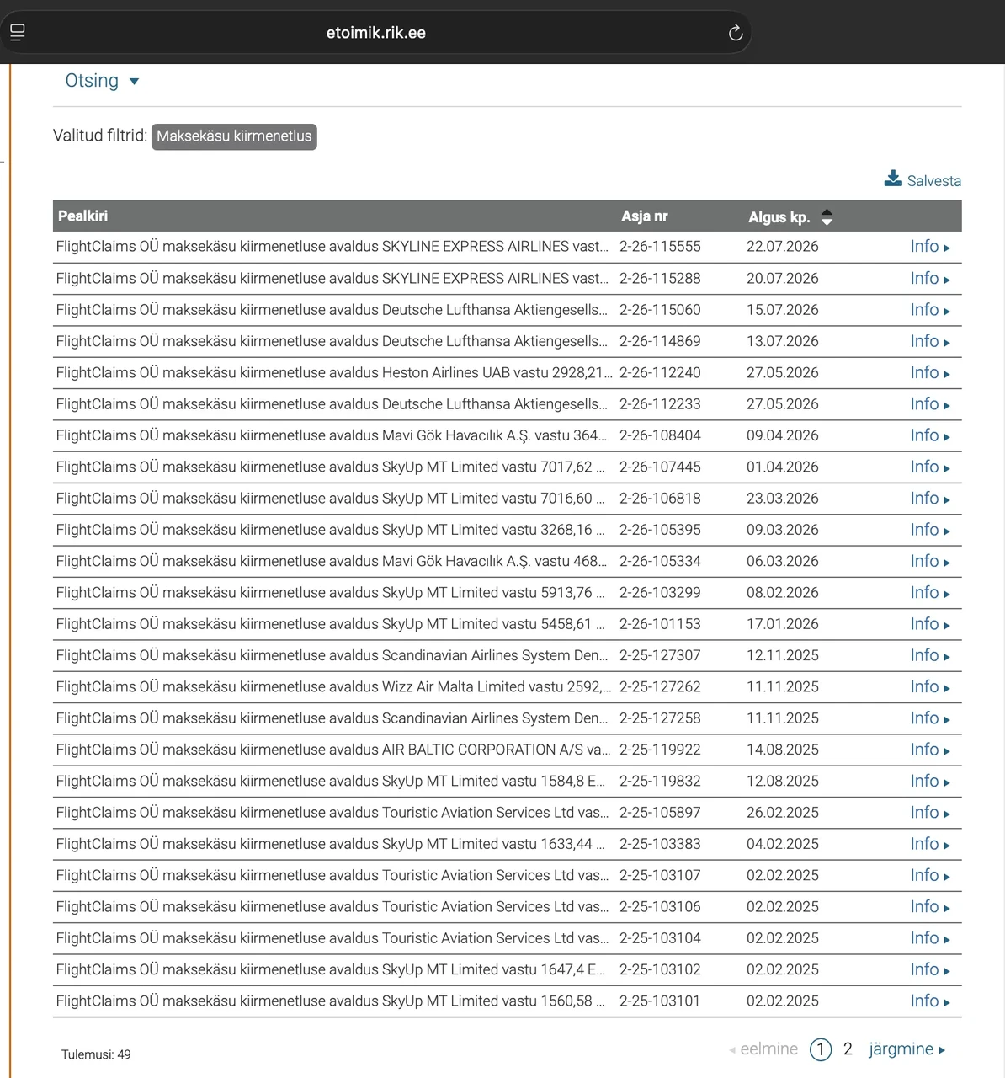
Task: Go to next page via järgmine
Action: point(907,1049)
